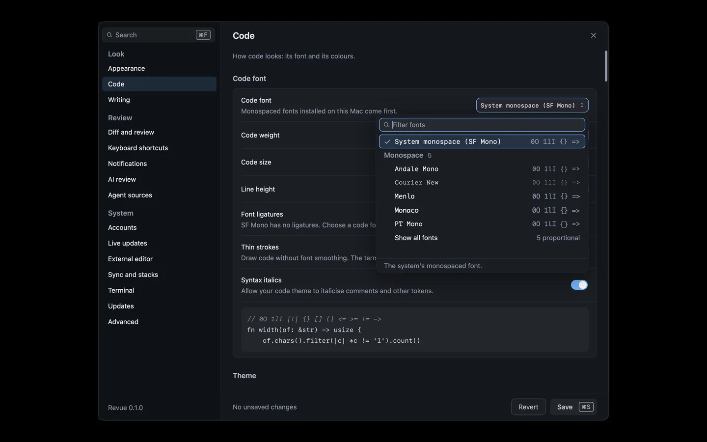
Task: Open Sync and stacks settings
Action: coord(159,275)
